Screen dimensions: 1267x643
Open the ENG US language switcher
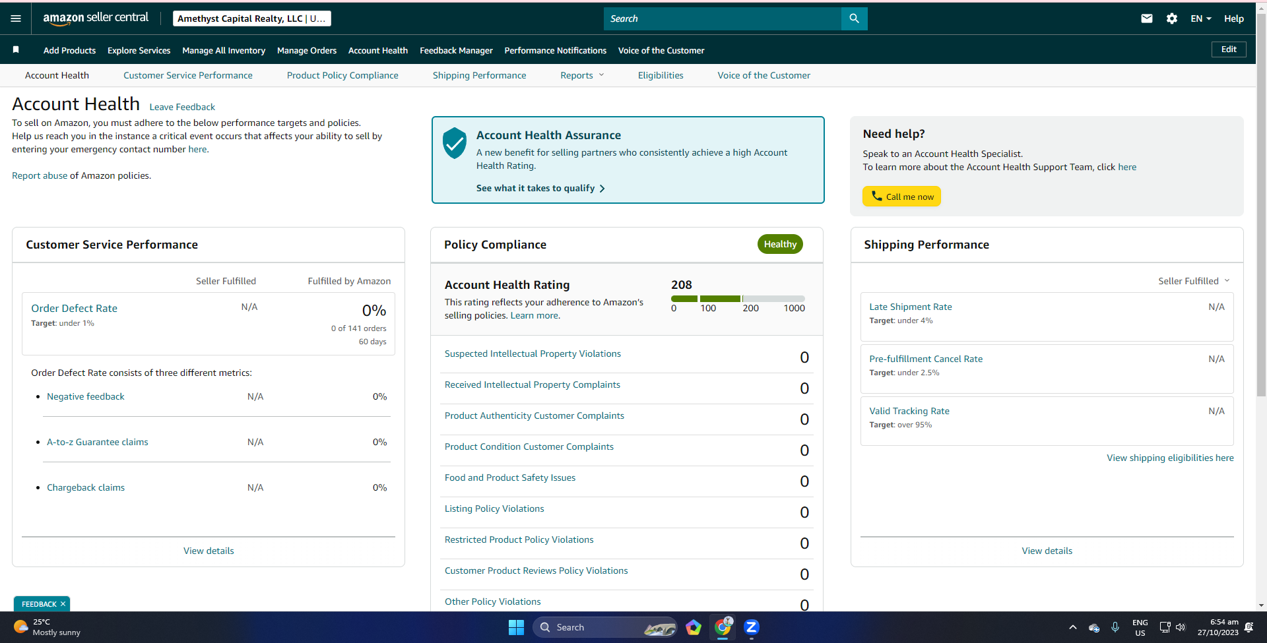pos(1140,627)
